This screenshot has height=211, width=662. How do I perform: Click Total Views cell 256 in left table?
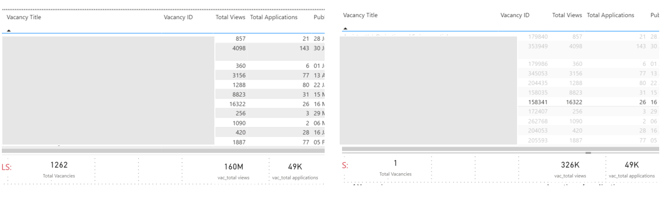pyautogui.click(x=240, y=114)
